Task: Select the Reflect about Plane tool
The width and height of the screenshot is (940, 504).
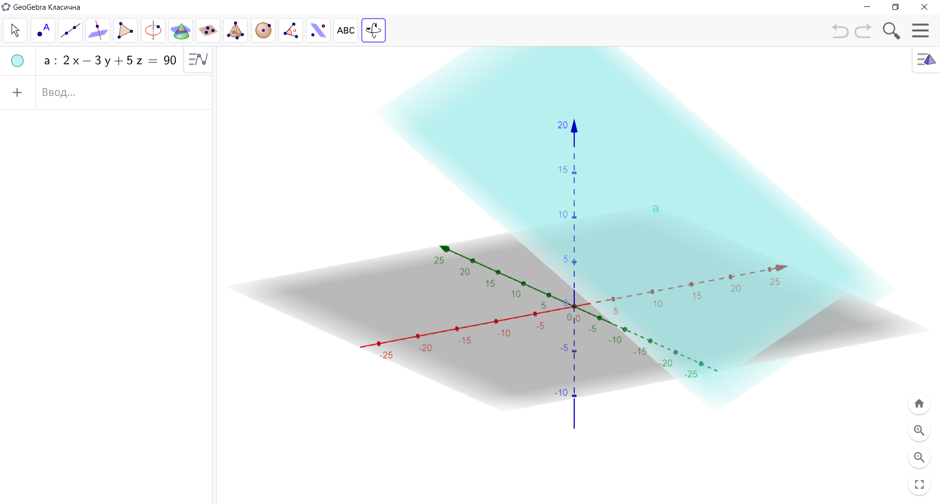Action: coord(318,30)
